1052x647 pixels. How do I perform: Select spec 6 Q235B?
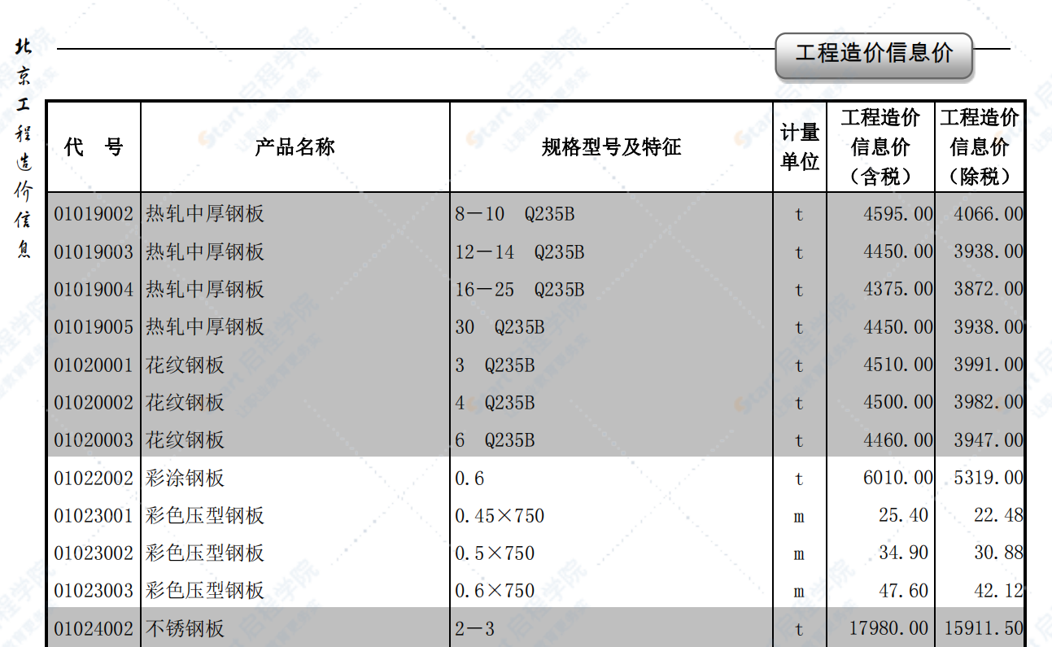pos(495,440)
